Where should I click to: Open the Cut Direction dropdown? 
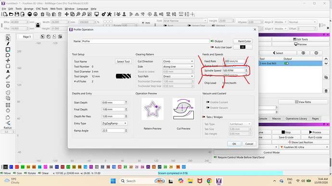178,61
